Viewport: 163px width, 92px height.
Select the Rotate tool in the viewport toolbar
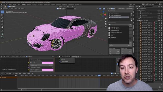pos(2,21)
